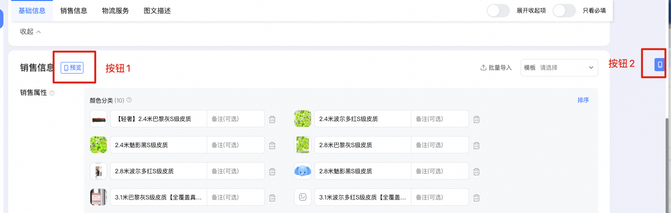This screenshot has height=213, width=671.
Task: Click empty image placeholder of 3.1米波尔多红S级皮质
Action: (303, 197)
